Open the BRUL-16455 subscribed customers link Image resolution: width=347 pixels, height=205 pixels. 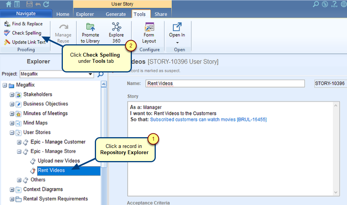point(208,119)
